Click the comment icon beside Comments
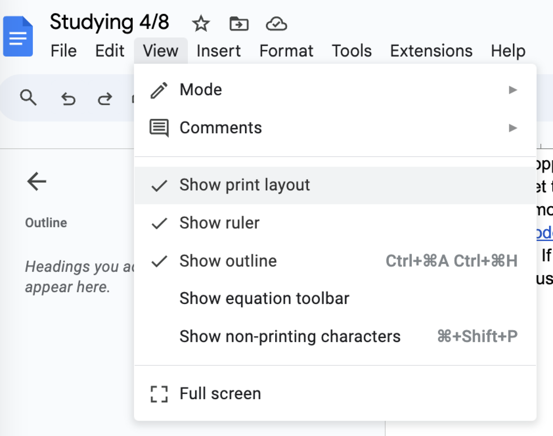This screenshot has width=553, height=436. click(x=159, y=128)
